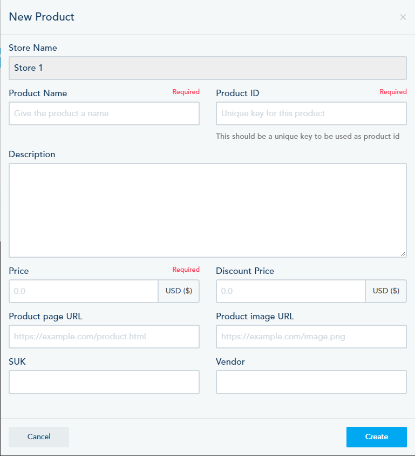Image resolution: width=415 pixels, height=456 pixels.
Task: Cancel creating the product
Action: [39, 437]
